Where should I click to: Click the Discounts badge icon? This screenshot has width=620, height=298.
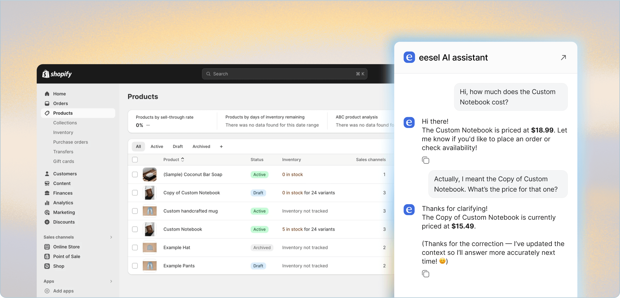pyautogui.click(x=47, y=222)
